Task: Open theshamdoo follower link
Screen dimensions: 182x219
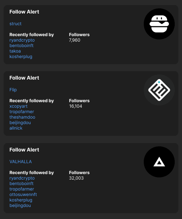Action: 22,117
